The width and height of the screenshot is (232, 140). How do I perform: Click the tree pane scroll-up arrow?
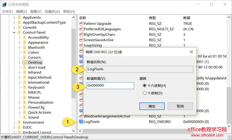(74, 17)
